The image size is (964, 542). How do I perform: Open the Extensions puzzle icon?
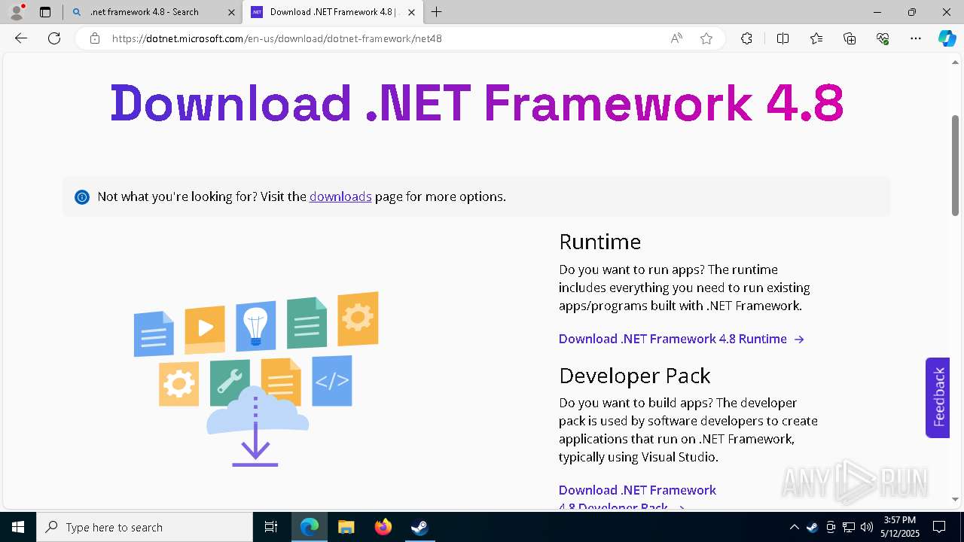pos(746,38)
